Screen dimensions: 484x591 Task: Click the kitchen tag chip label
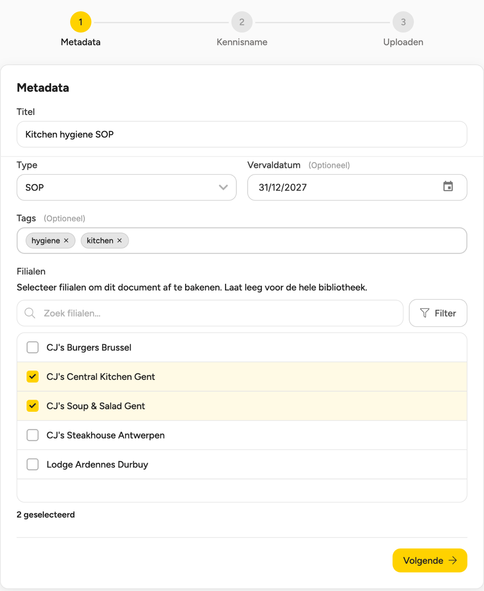point(100,241)
